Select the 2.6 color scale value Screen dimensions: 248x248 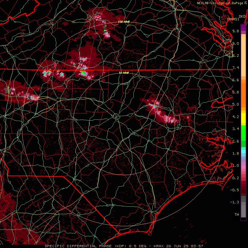click(236, 141)
